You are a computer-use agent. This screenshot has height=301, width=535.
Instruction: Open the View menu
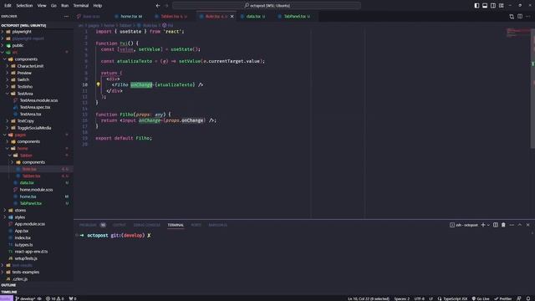point(42,6)
